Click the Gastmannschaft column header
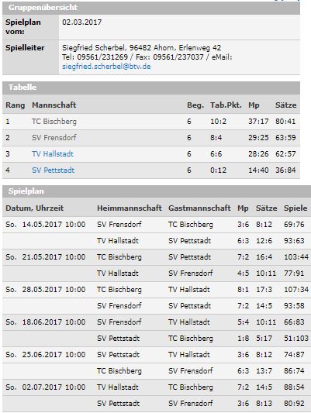 coord(199,208)
